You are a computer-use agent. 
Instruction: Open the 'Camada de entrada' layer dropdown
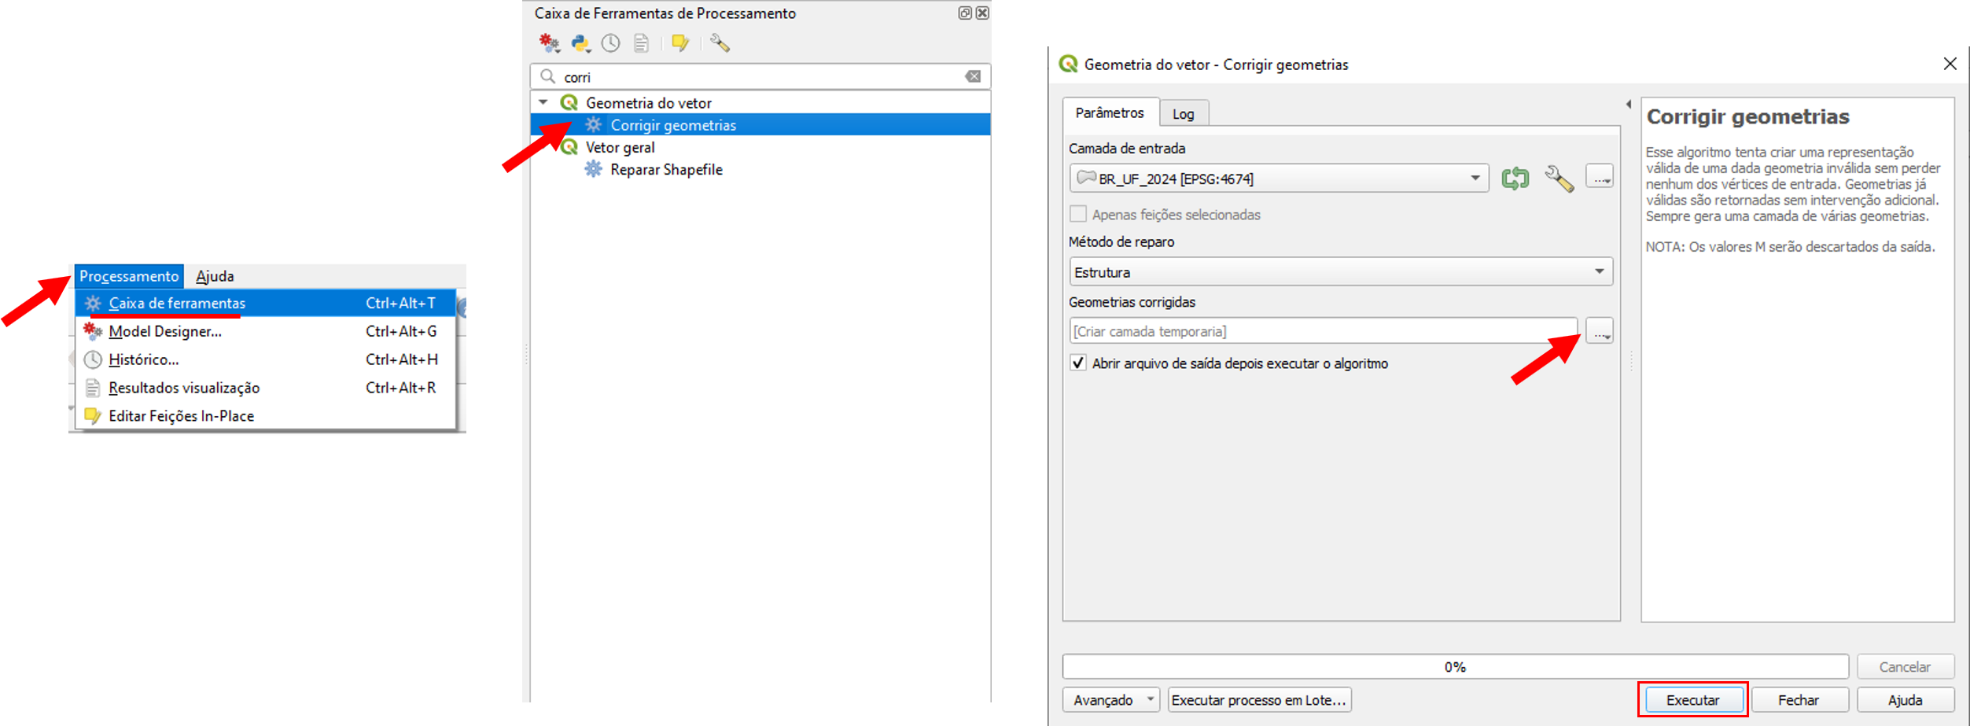(x=1279, y=179)
